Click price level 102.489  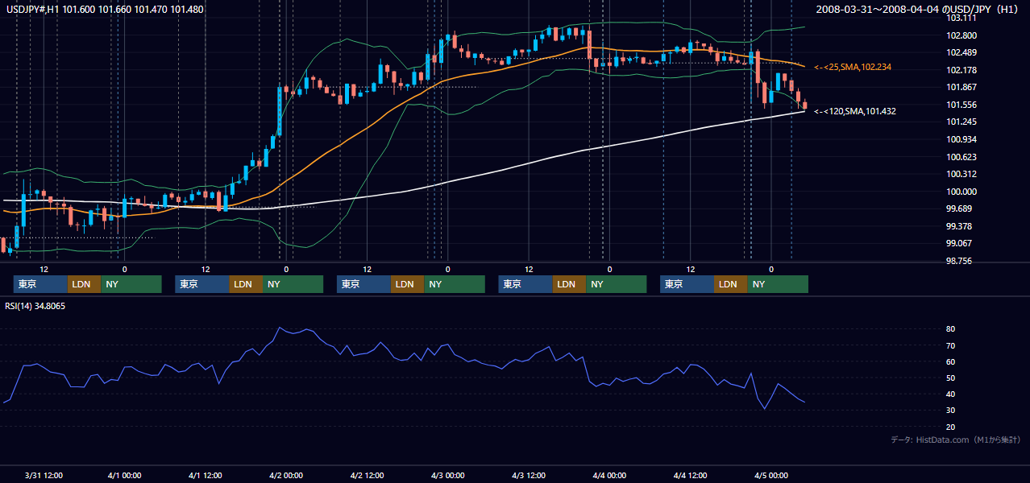click(961, 53)
